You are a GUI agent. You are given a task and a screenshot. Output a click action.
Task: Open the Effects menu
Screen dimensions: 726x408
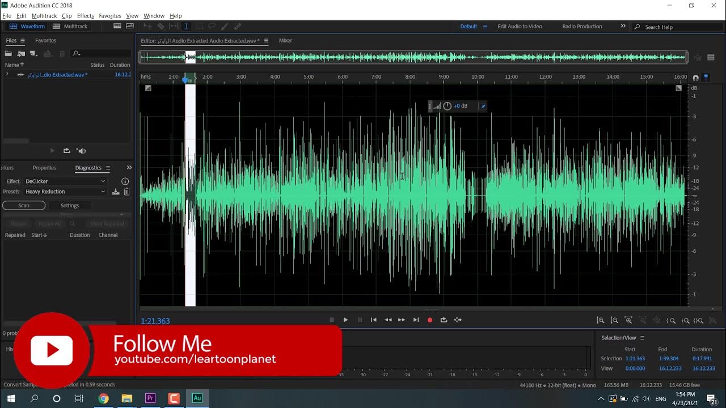[85, 16]
